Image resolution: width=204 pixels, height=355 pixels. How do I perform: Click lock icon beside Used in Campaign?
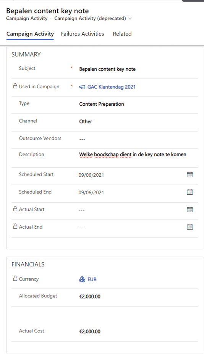(15, 86)
